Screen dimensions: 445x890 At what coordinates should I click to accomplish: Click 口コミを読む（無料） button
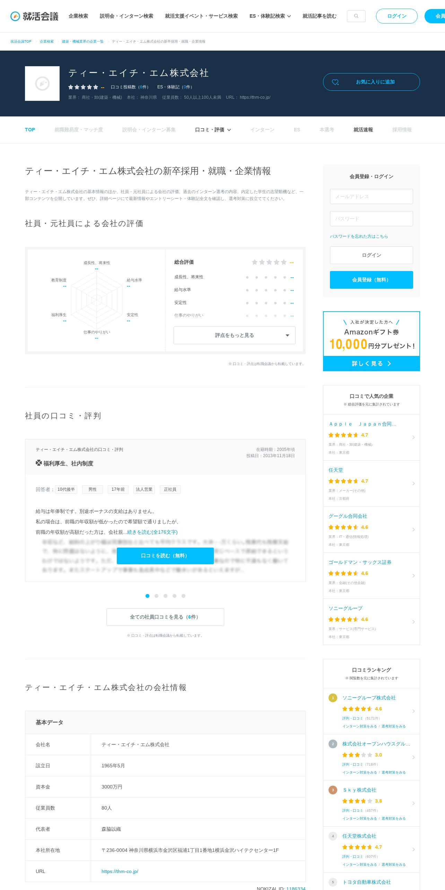(165, 556)
